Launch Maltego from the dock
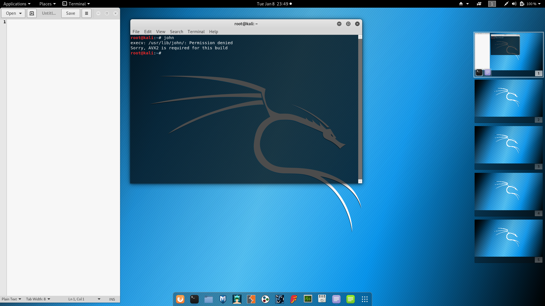This screenshot has width=545, height=306. (265, 299)
